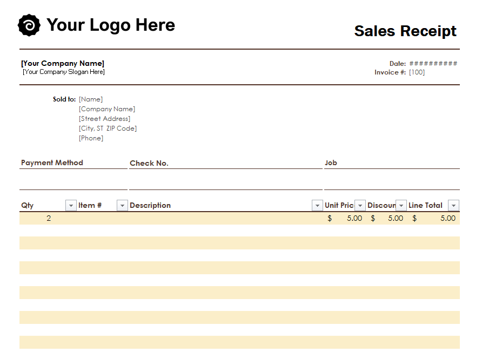Image resolution: width=482 pixels, height=359 pixels.
Task: Open the Line Total filter dropdown
Action: [x=454, y=206]
